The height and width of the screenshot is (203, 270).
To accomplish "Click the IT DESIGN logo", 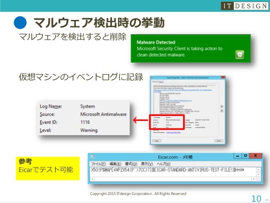I will click(x=245, y=6).
